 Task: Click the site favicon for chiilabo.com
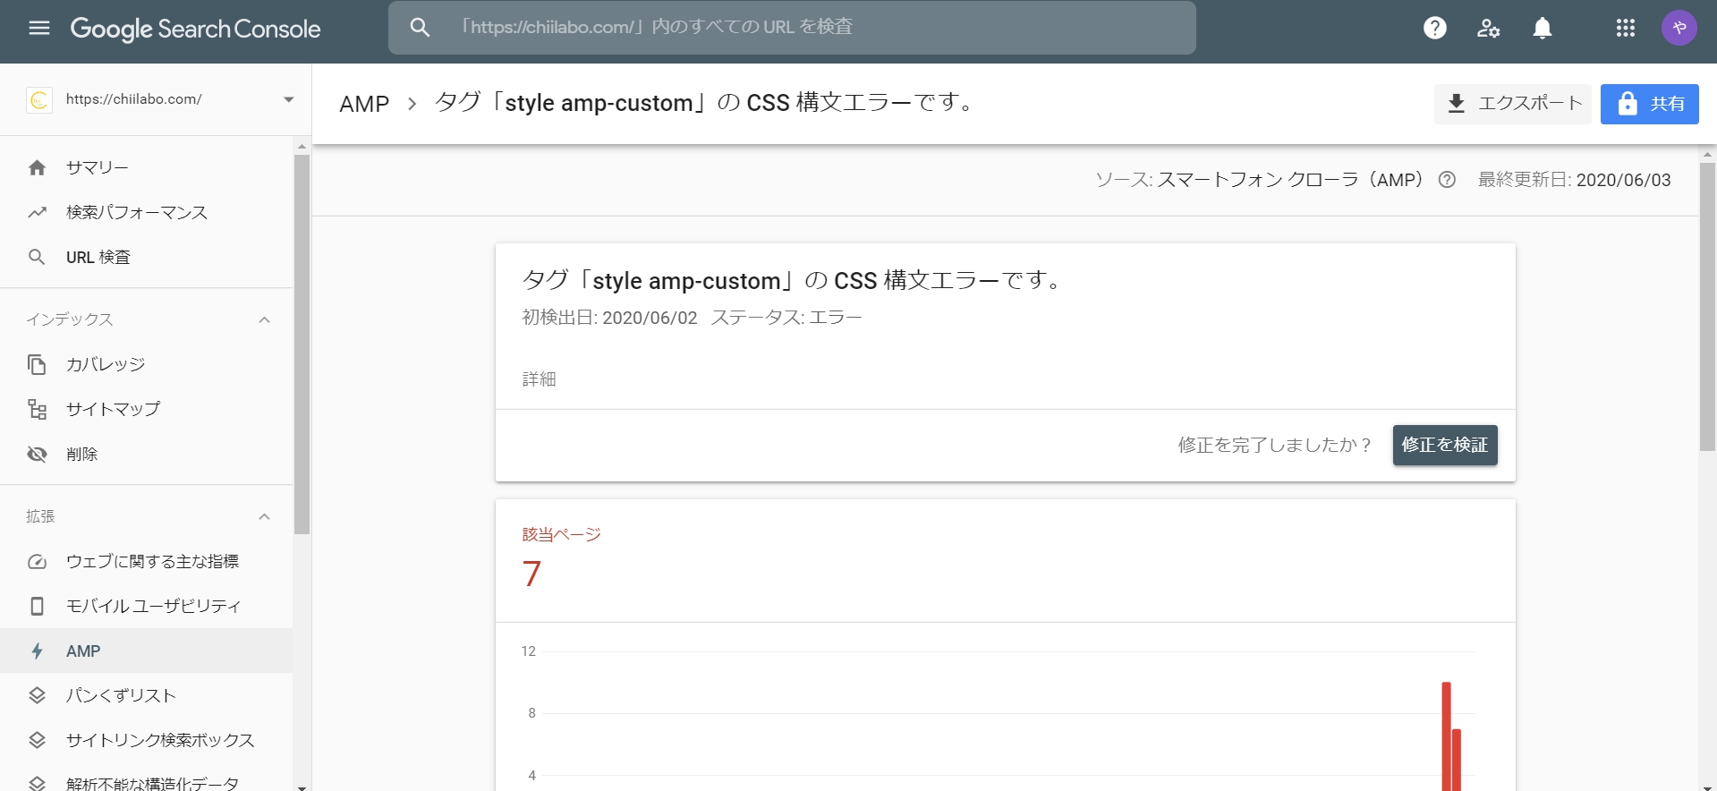point(39,99)
